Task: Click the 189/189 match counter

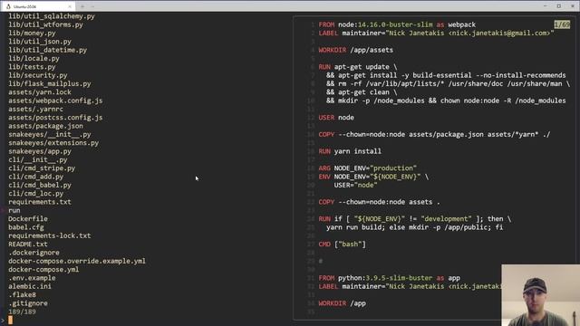Action: pos(22,312)
